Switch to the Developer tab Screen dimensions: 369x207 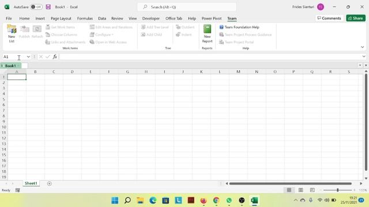coord(151,18)
